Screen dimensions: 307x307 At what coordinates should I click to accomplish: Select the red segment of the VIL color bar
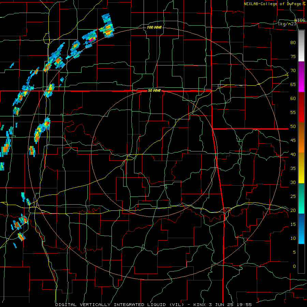[x=301, y=107]
